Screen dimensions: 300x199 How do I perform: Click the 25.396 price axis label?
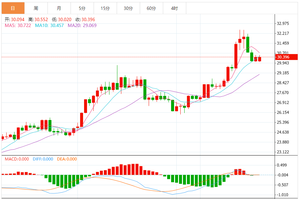click(x=283, y=122)
